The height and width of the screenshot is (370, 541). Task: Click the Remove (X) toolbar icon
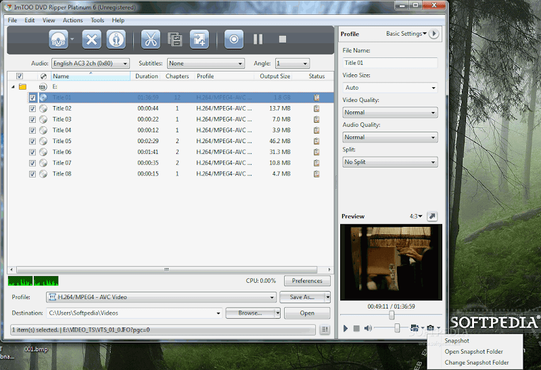pyautogui.click(x=91, y=39)
